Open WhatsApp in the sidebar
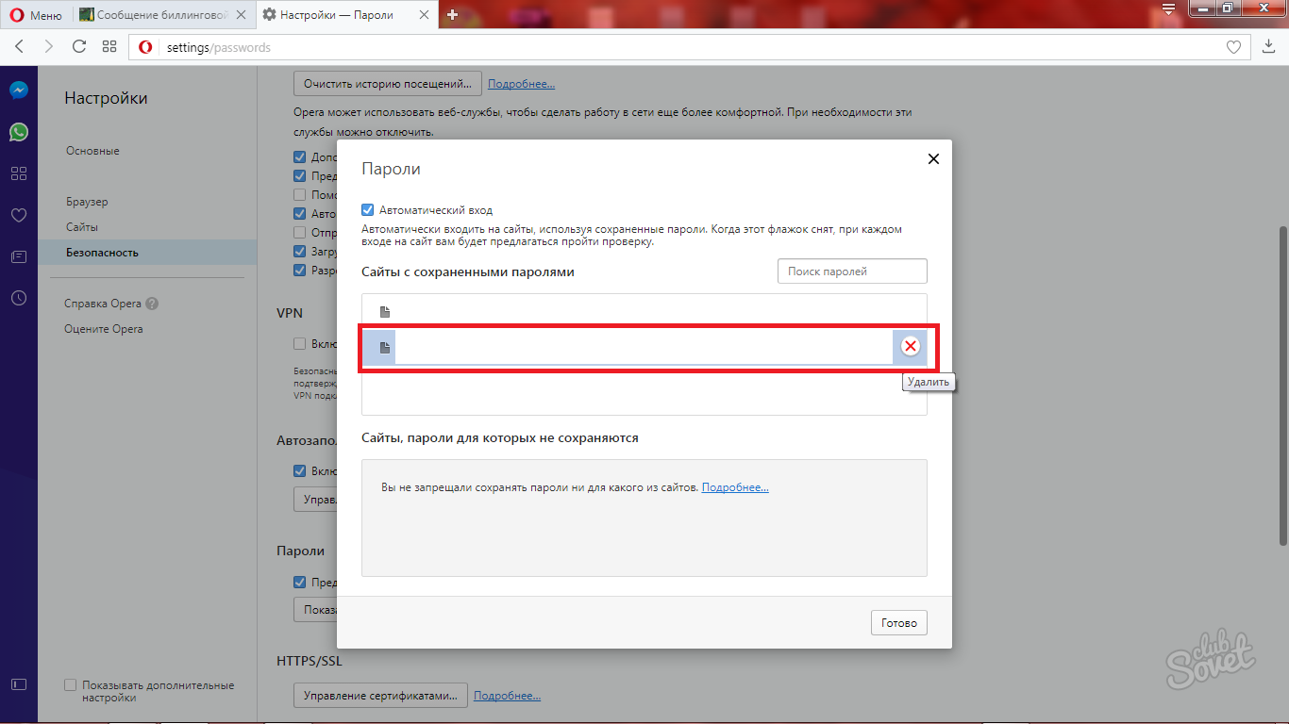Viewport: 1289px width, 724px height. [19, 132]
